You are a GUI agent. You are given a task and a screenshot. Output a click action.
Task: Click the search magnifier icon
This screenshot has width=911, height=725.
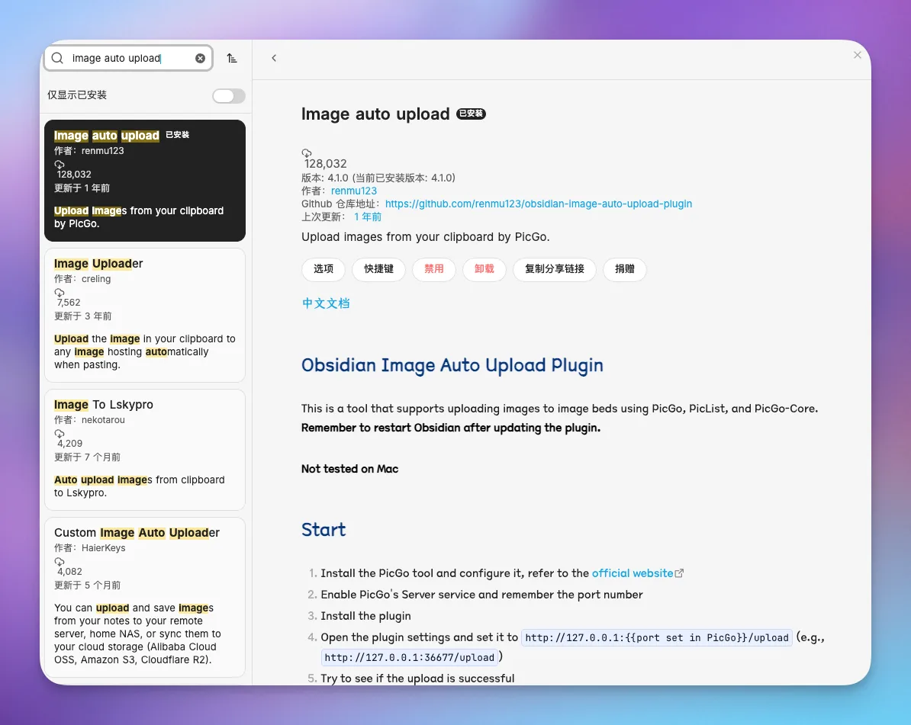coord(57,58)
